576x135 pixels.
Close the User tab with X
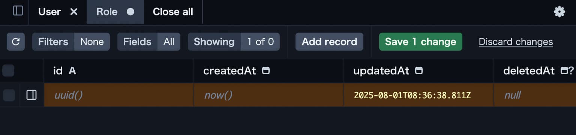[x=74, y=12]
